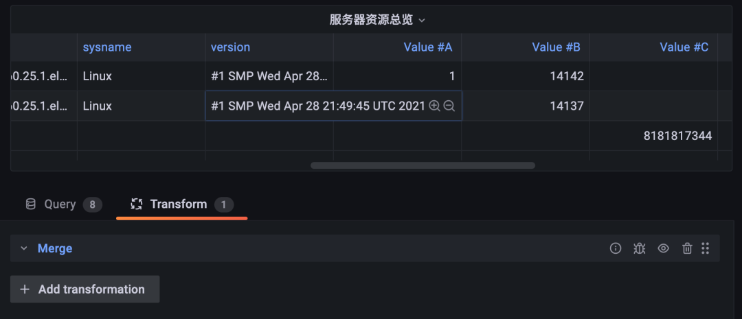Sort by the Value #A column header
This screenshot has height=319, width=742.
[428, 47]
